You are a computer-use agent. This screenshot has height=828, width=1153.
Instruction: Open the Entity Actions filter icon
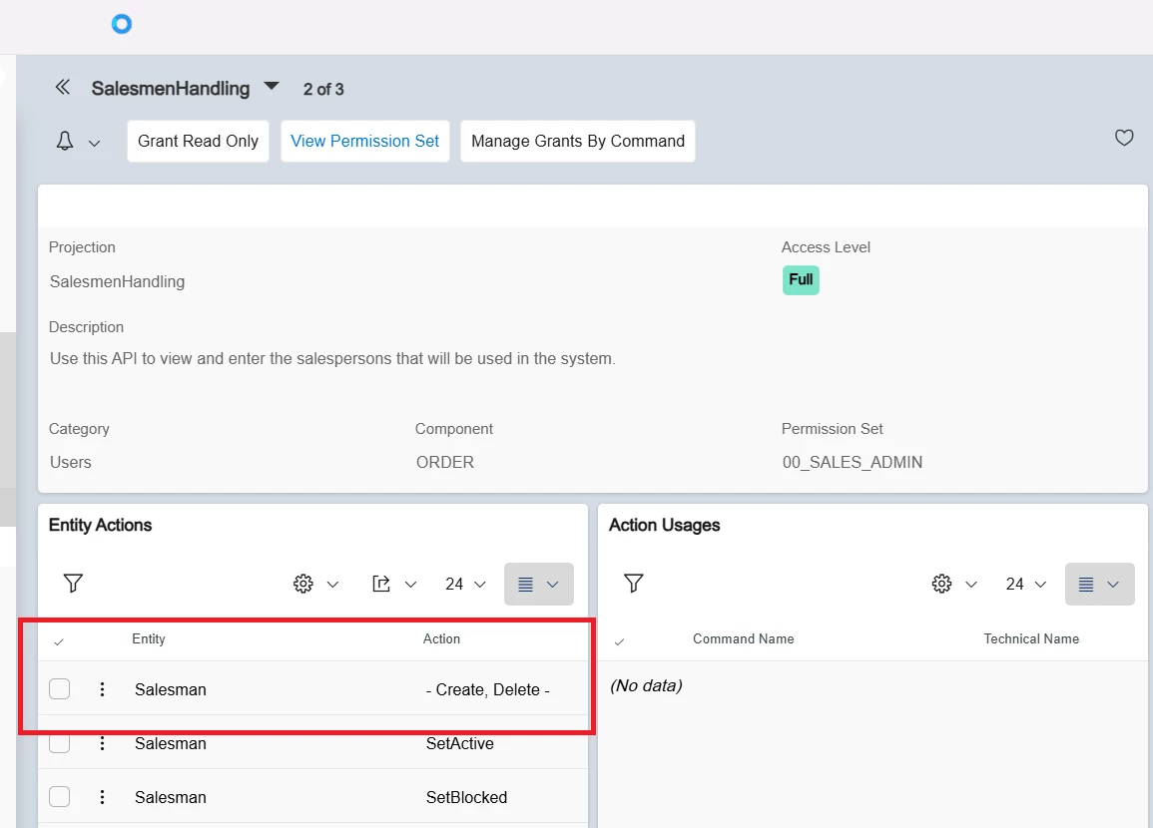point(73,584)
